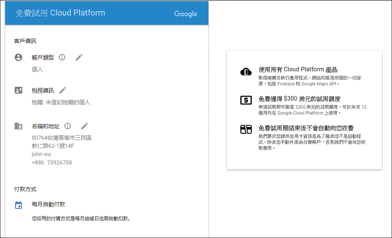Click the '每月自動付款' label
Screen dimensions: 392x238
click(49, 204)
